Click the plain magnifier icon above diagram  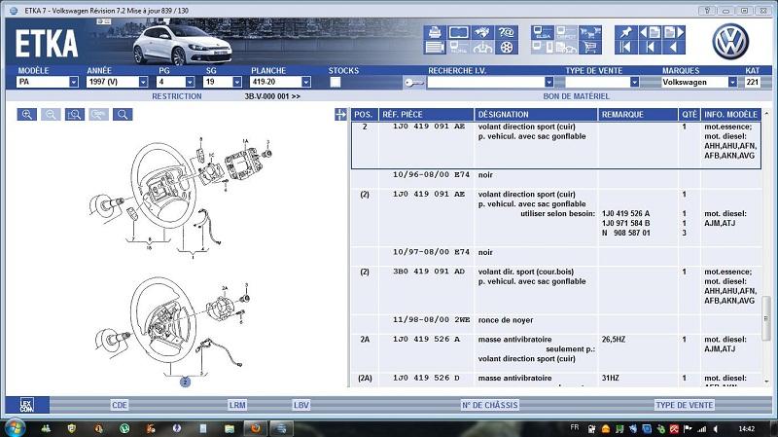click(x=123, y=115)
